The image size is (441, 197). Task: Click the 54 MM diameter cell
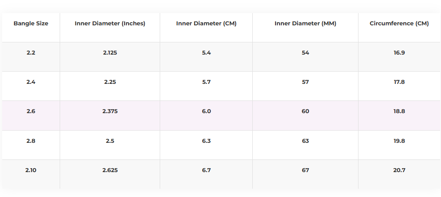[x=305, y=53]
